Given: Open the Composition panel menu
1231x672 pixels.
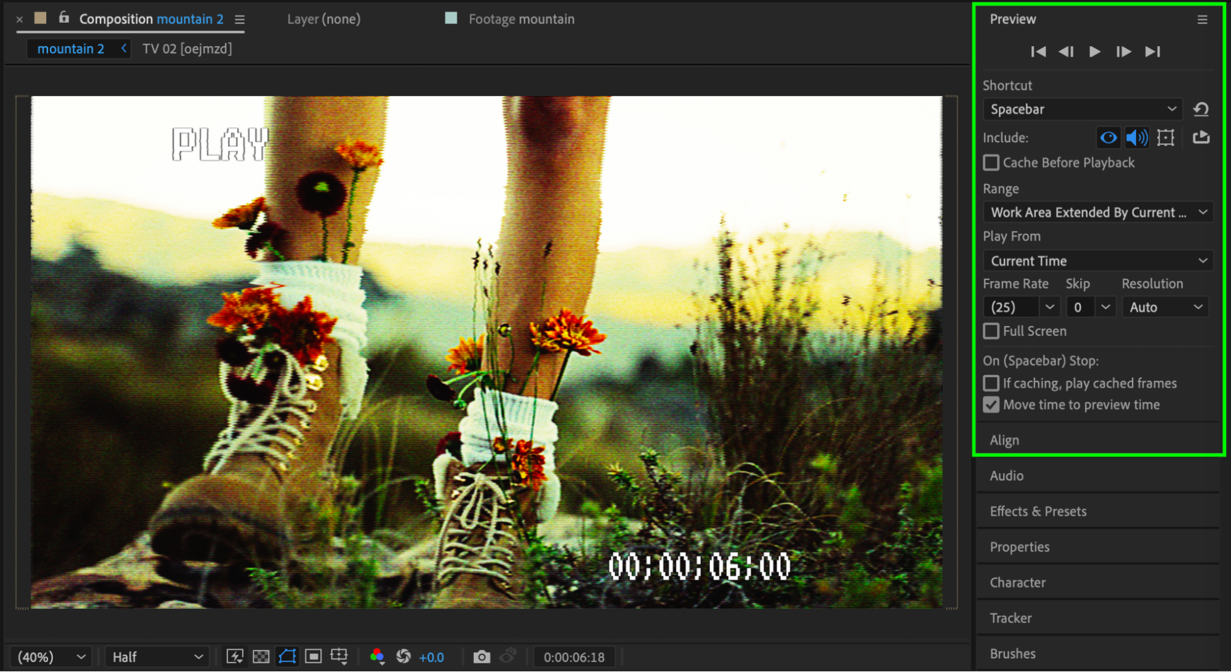Looking at the screenshot, I should click(x=240, y=20).
